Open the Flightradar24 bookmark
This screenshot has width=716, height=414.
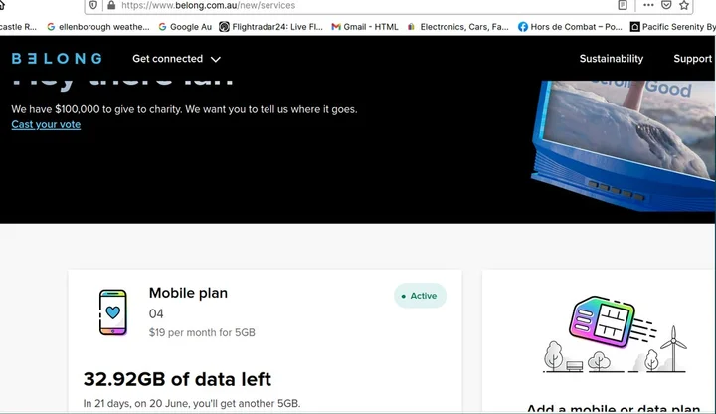tap(270, 27)
